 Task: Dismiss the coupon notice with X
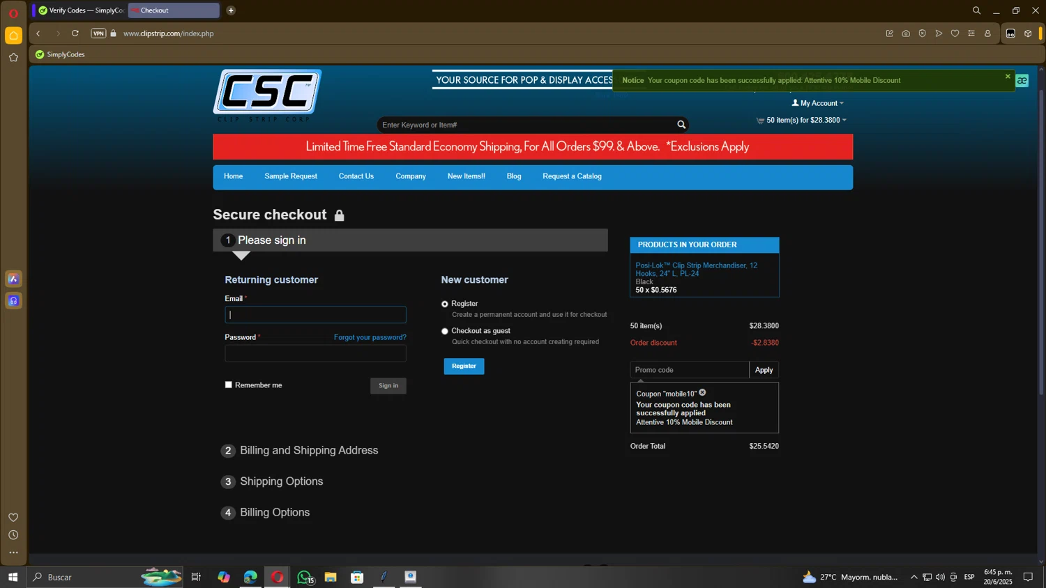coord(1008,77)
